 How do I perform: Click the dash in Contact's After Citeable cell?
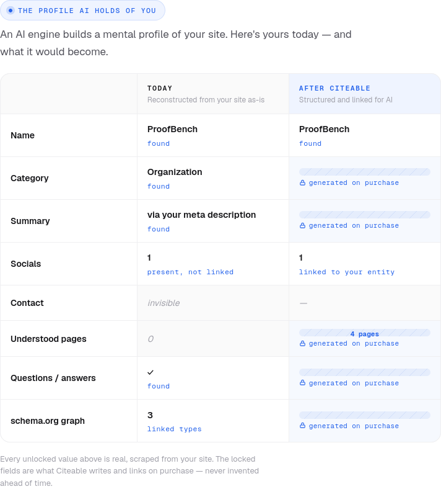coord(303,303)
